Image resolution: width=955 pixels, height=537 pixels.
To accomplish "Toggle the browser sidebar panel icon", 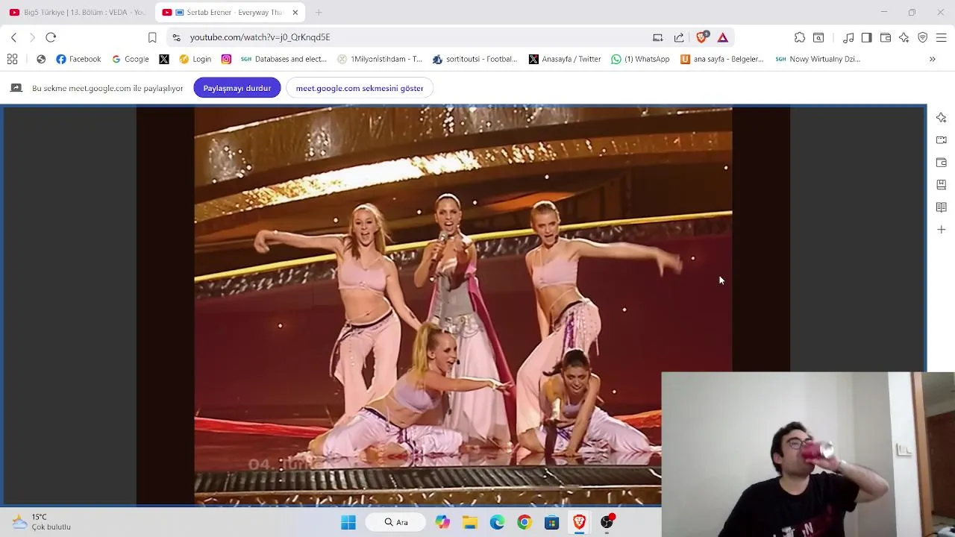I will point(866,37).
